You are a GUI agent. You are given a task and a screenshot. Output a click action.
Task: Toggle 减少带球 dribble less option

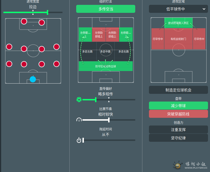point(178,106)
